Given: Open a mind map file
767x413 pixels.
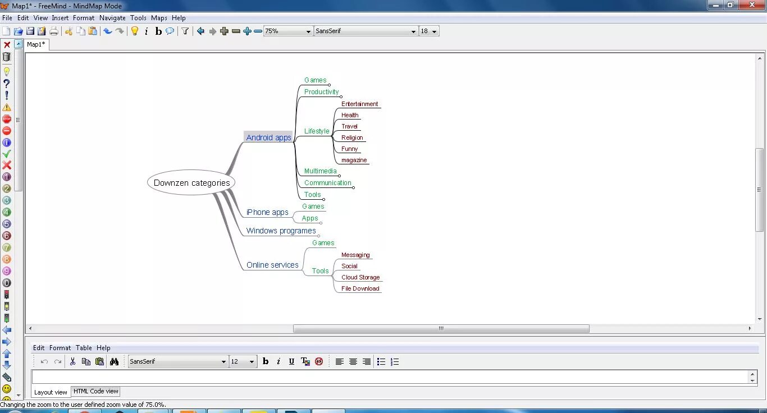Looking at the screenshot, I should [18, 31].
